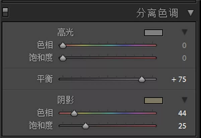This screenshot has width=201, height=138.
Task: Select the shadows hue value 44
Action: (182, 114)
